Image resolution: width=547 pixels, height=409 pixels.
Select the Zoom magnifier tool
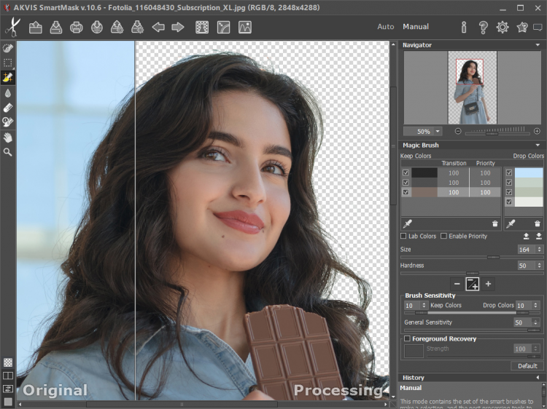8,152
